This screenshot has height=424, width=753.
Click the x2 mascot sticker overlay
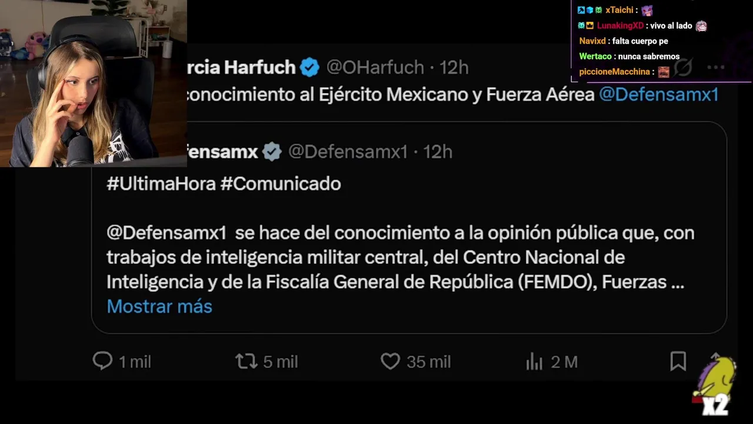[715, 386]
